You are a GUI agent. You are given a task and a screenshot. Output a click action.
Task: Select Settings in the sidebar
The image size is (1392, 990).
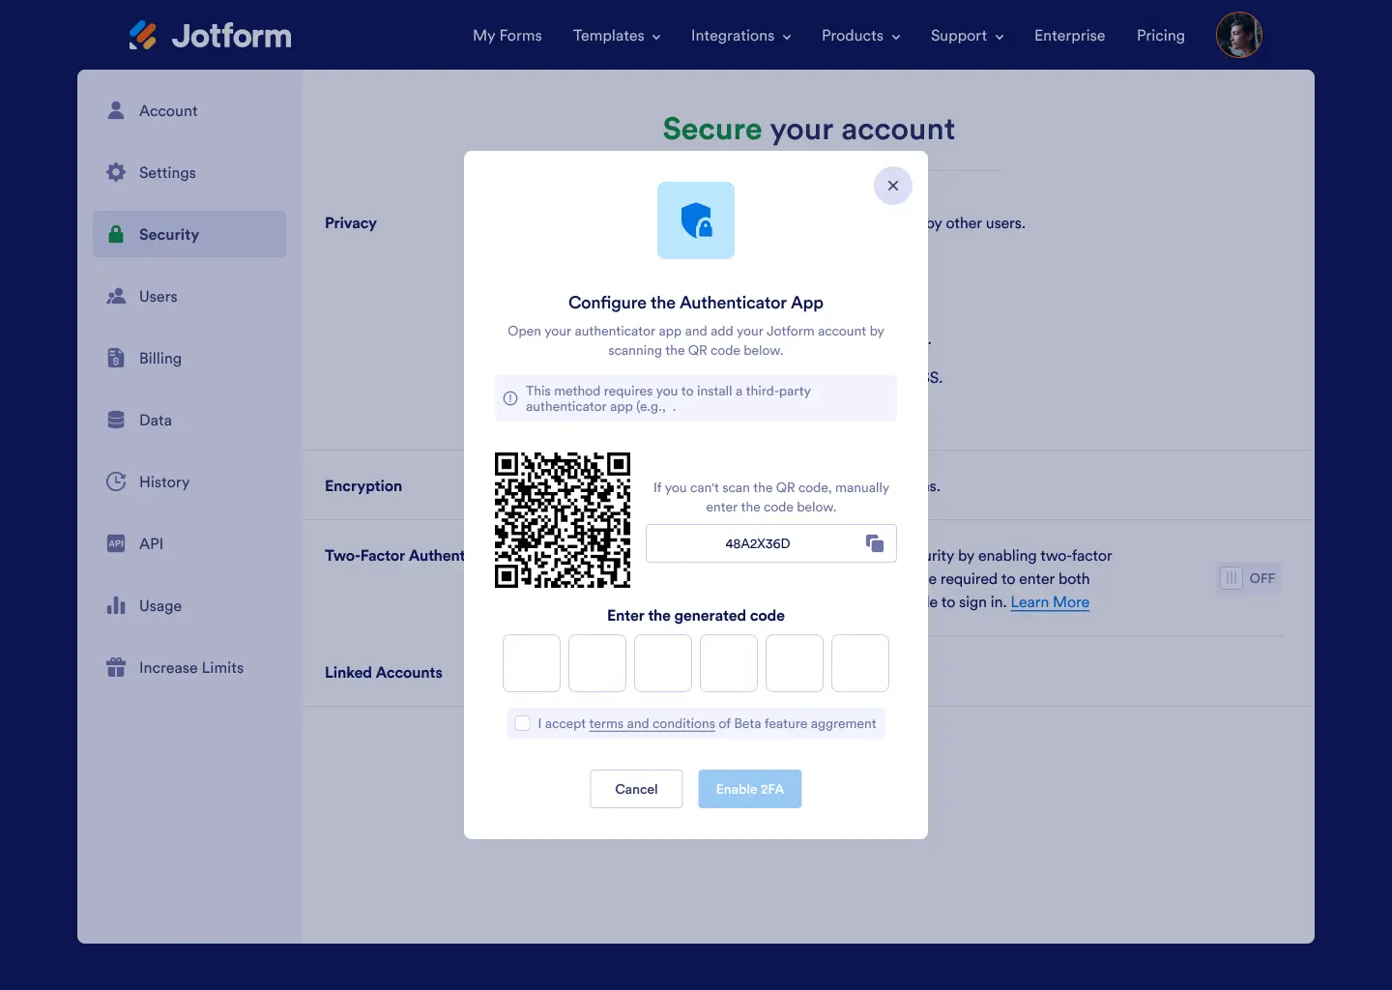(x=189, y=172)
